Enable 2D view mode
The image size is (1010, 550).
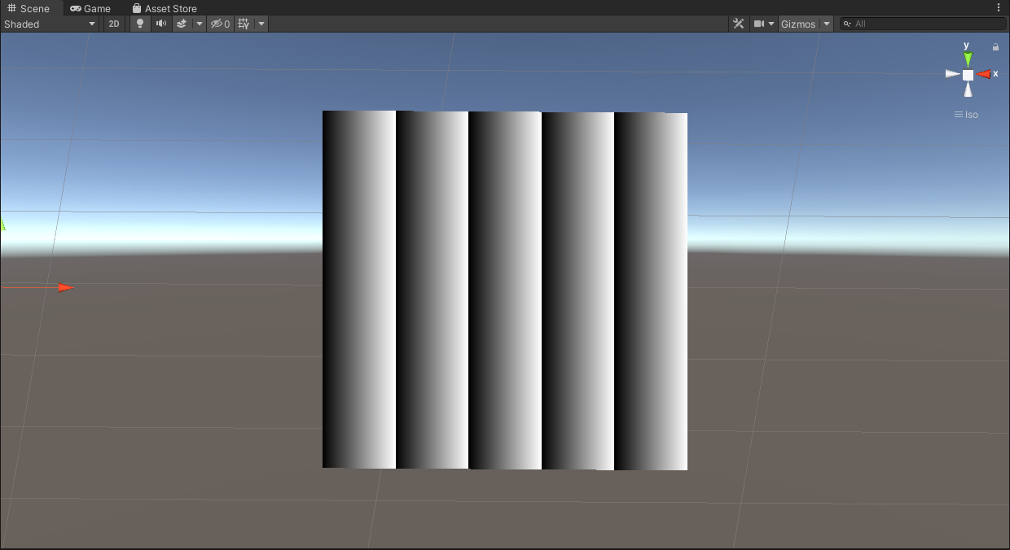[113, 24]
